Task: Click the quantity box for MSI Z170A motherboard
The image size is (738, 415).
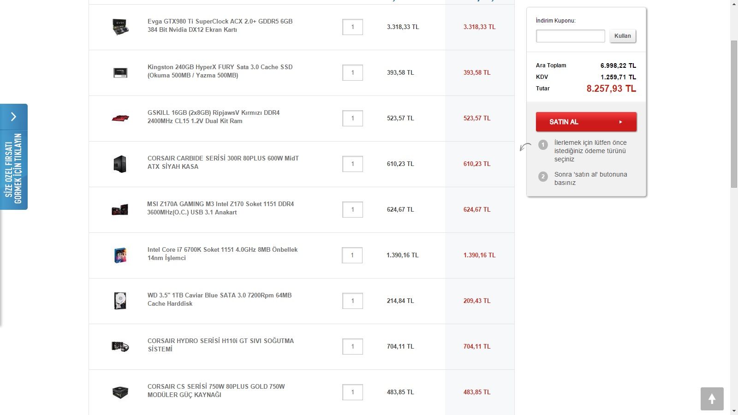Action: tap(352, 209)
